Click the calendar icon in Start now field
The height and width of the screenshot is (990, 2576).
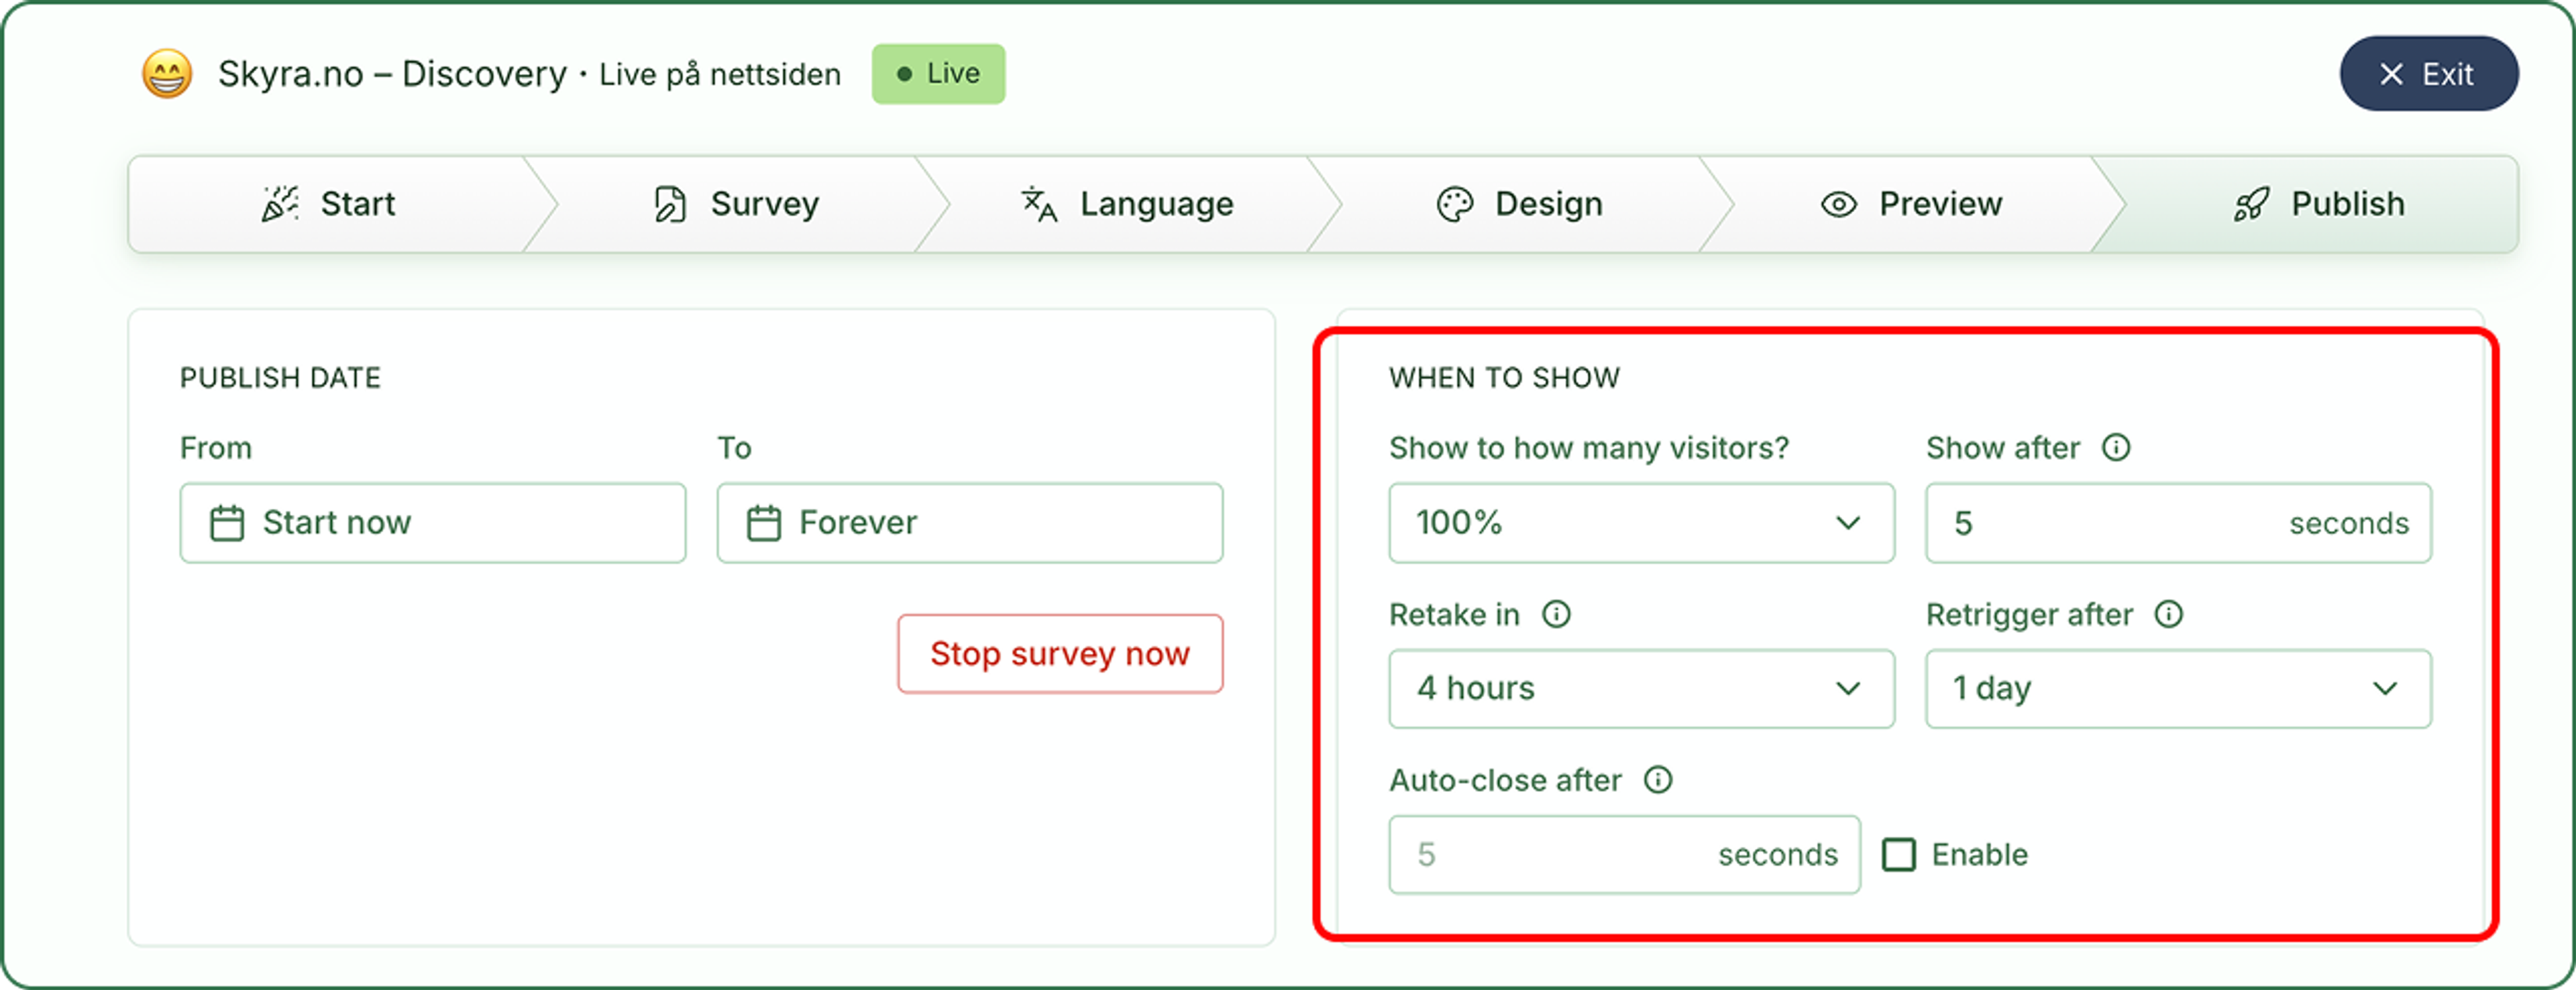click(227, 523)
